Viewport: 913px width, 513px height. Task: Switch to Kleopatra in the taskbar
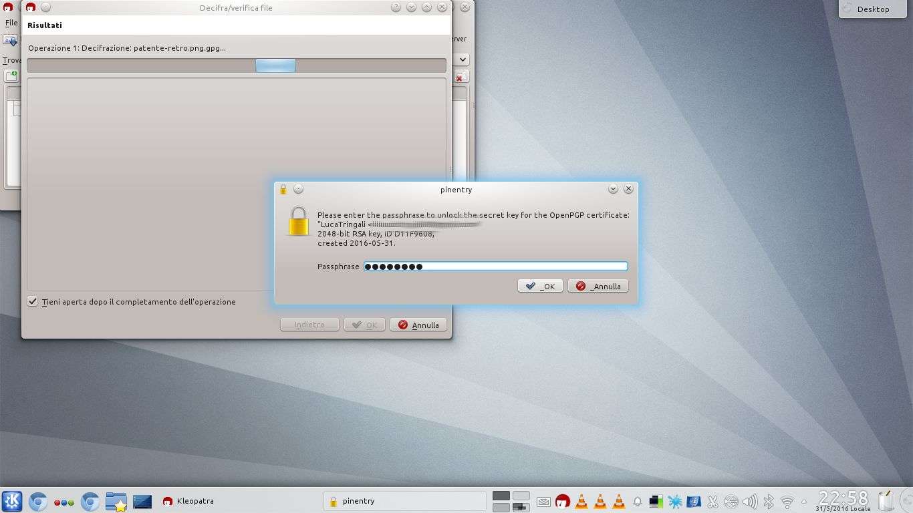click(x=188, y=501)
